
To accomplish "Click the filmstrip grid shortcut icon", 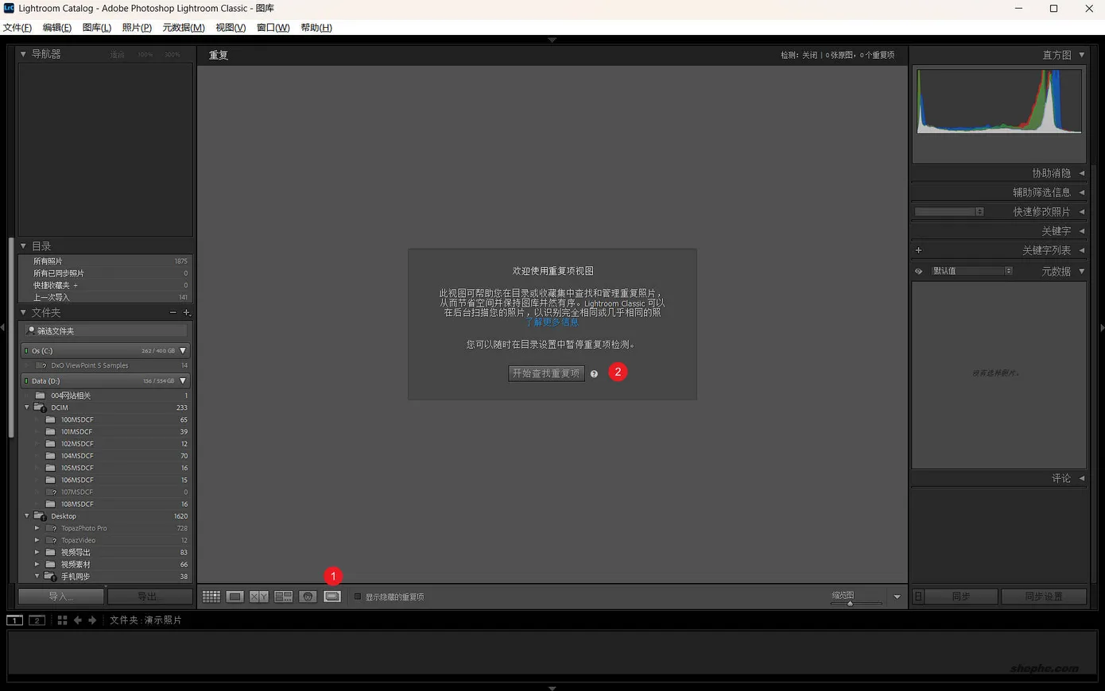I will coord(62,620).
